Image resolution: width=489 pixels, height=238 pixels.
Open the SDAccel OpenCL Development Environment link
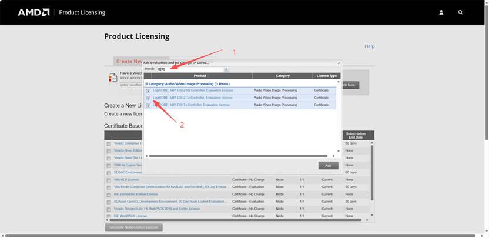(171, 202)
